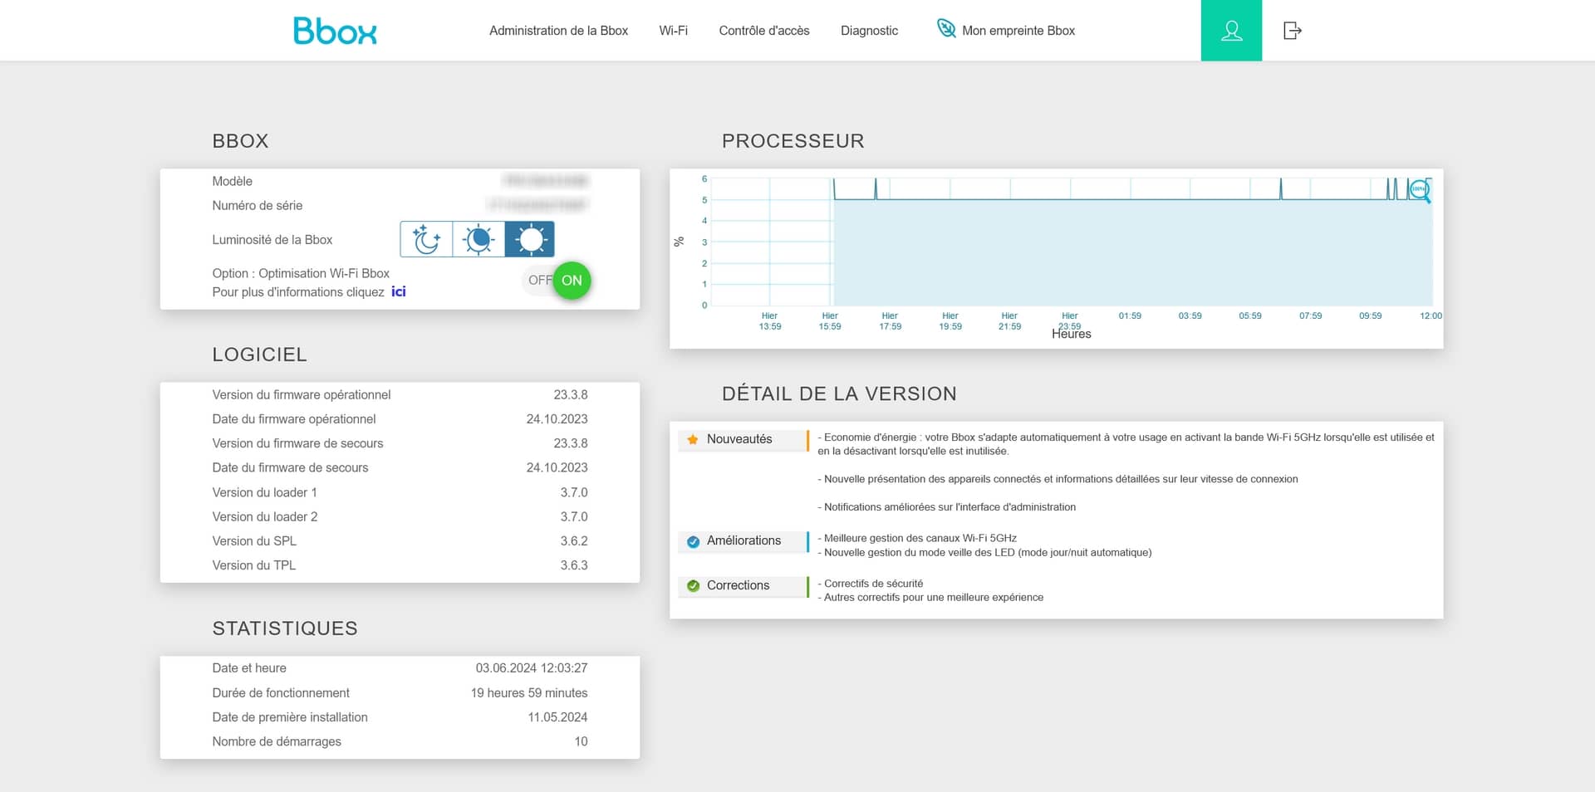This screenshot has width=1595, height=792.
Task: Open the Contrôle d'accès menu
Action: pos(763,31)
